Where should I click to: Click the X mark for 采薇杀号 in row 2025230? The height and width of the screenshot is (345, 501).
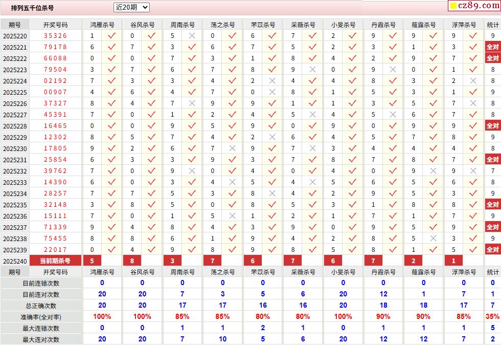point(312,148)
